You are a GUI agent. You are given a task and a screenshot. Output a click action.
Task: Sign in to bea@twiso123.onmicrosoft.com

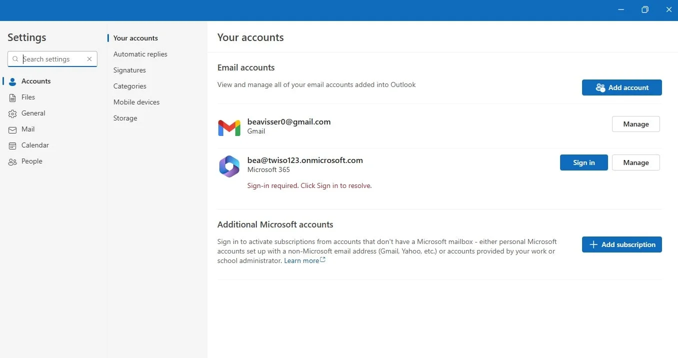pyautogui.click(x=584, y=162)
